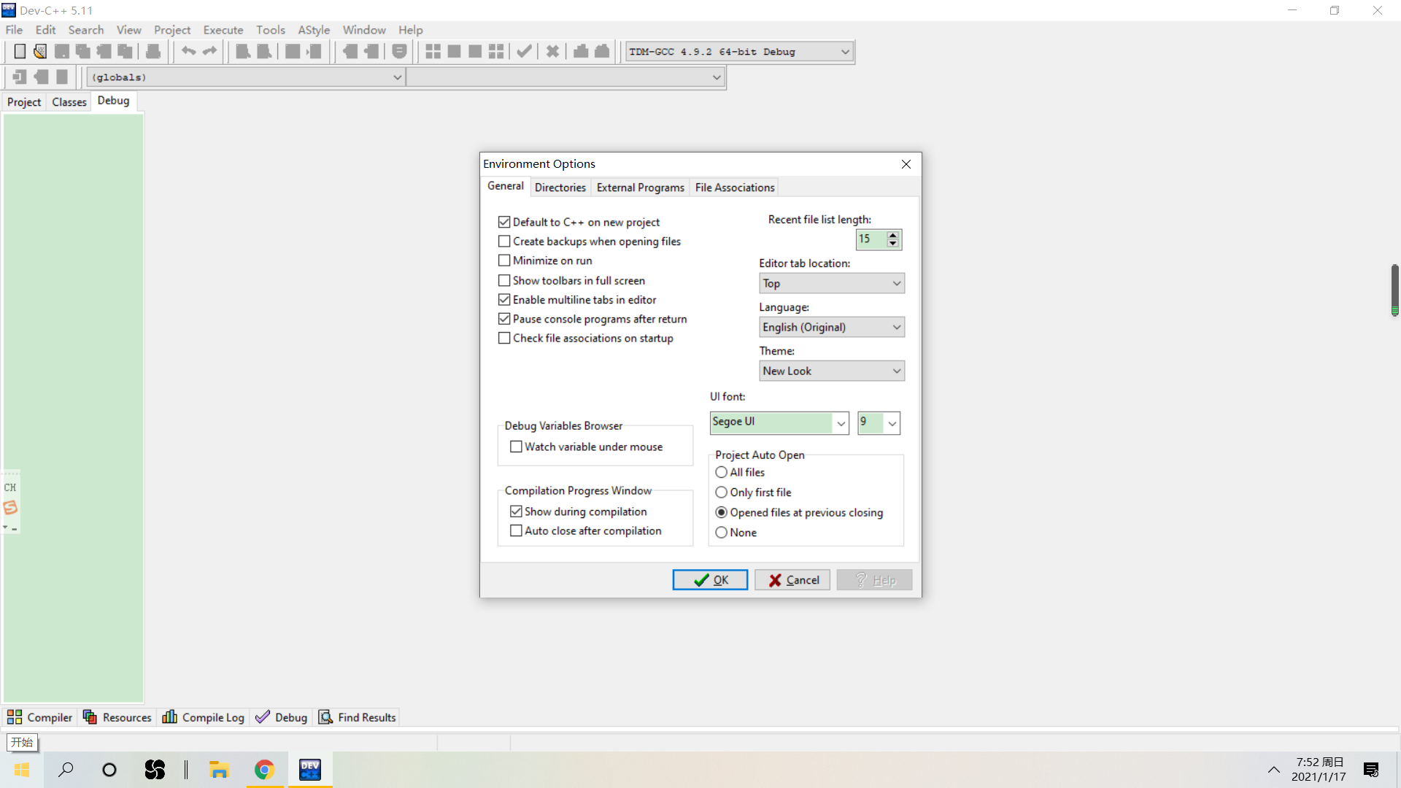1401x788 pixels.
Task: Open the Execute menu
Action: click(x=223, y=30)
